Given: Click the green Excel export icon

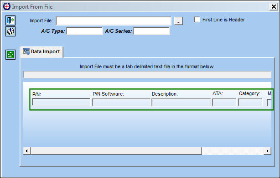Looking at the screenshot, I should (10, 55).
